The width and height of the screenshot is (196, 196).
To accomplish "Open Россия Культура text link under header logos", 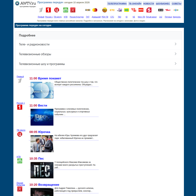I will click(77, 17).
